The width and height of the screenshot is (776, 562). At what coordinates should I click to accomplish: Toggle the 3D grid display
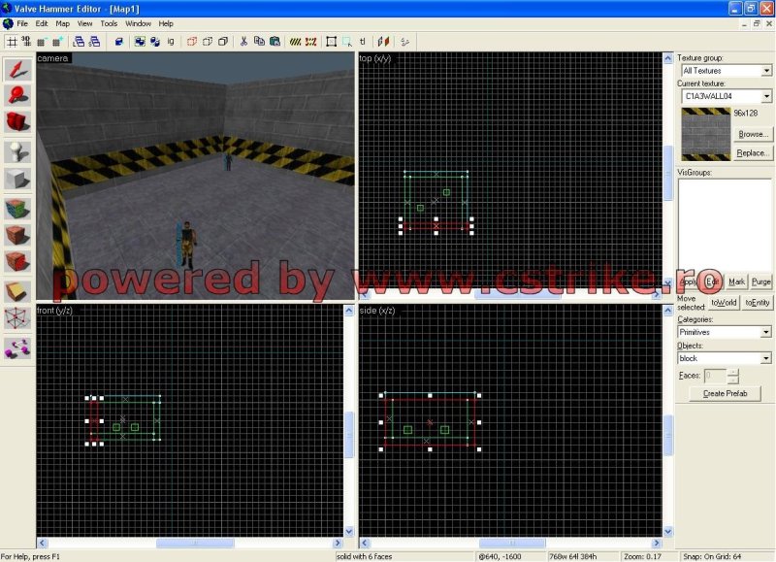[26, 42]
